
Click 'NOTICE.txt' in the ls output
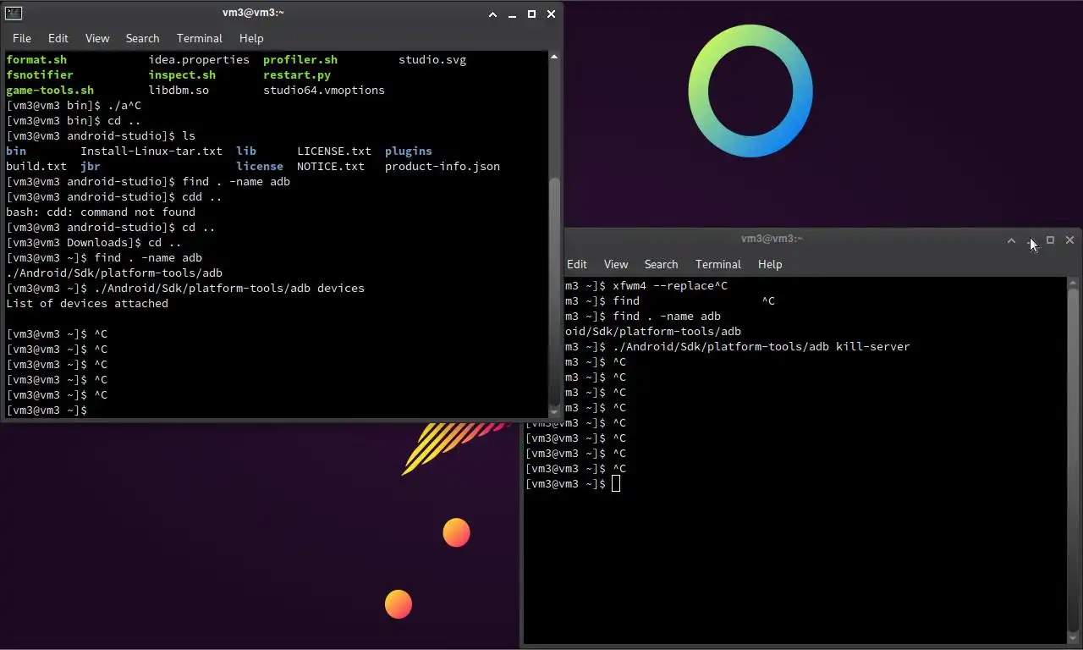pos(331,166)
